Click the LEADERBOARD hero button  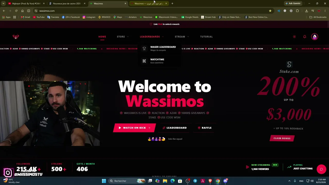[175, 128]
